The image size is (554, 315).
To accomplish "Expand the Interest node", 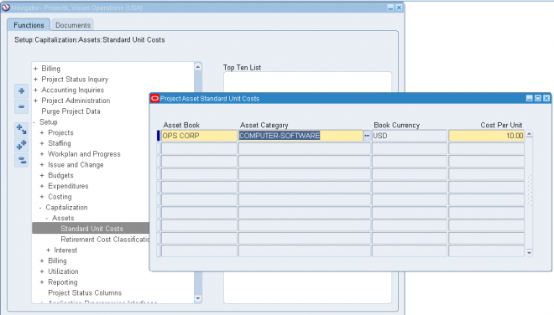I will (49, 250).
